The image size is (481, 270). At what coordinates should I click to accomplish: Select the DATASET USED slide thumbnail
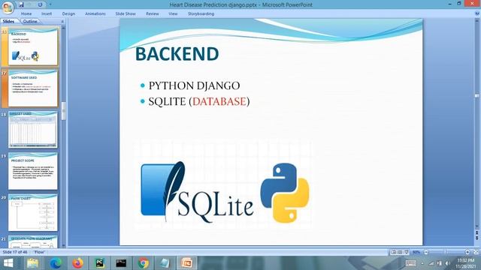pyautogui.click(x=33, y=130)
